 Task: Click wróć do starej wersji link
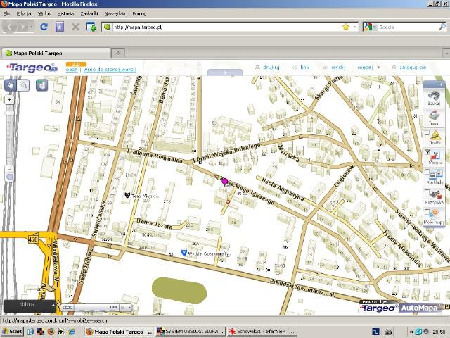(110, 70)
